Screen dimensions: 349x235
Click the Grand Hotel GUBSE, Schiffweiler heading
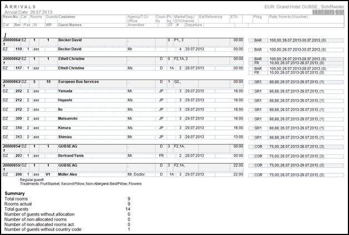[x=304, y=7]
